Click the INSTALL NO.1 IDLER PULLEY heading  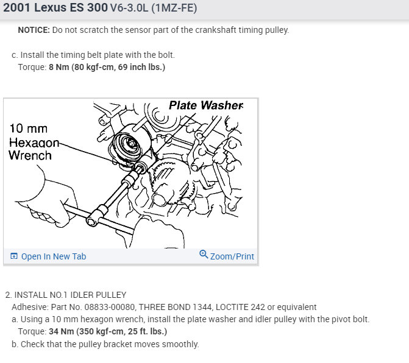[x=66, y=295]
